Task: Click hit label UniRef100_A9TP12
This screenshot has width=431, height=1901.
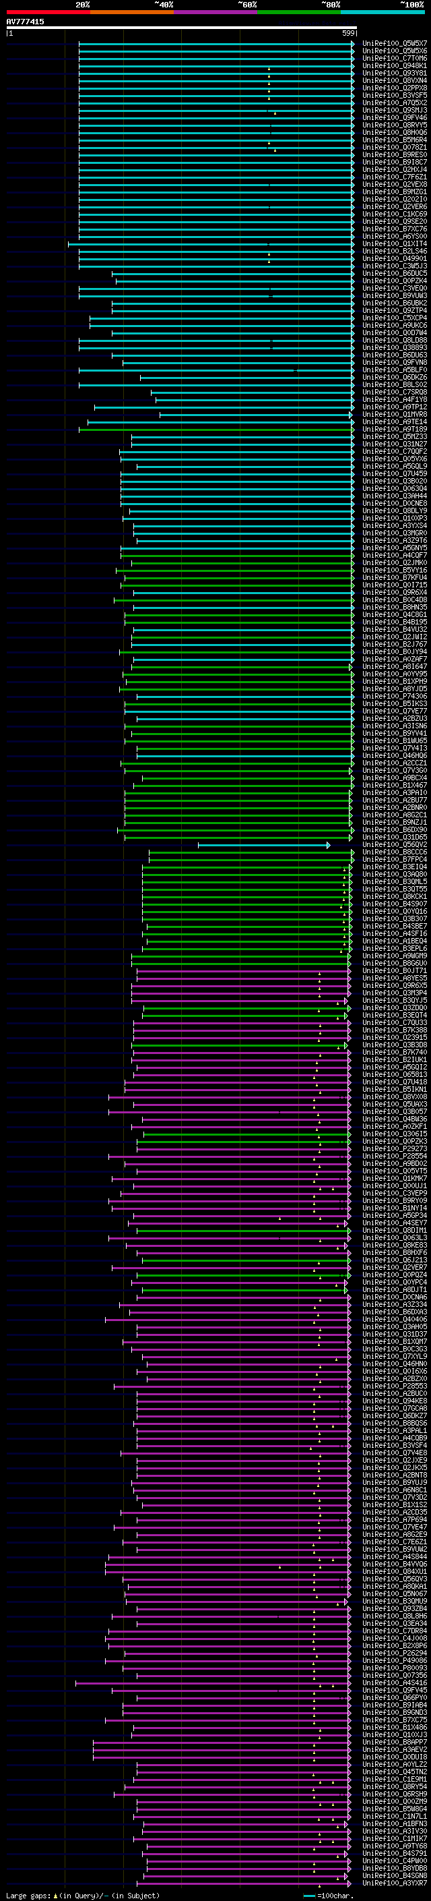Action: (x=395, y=407)
